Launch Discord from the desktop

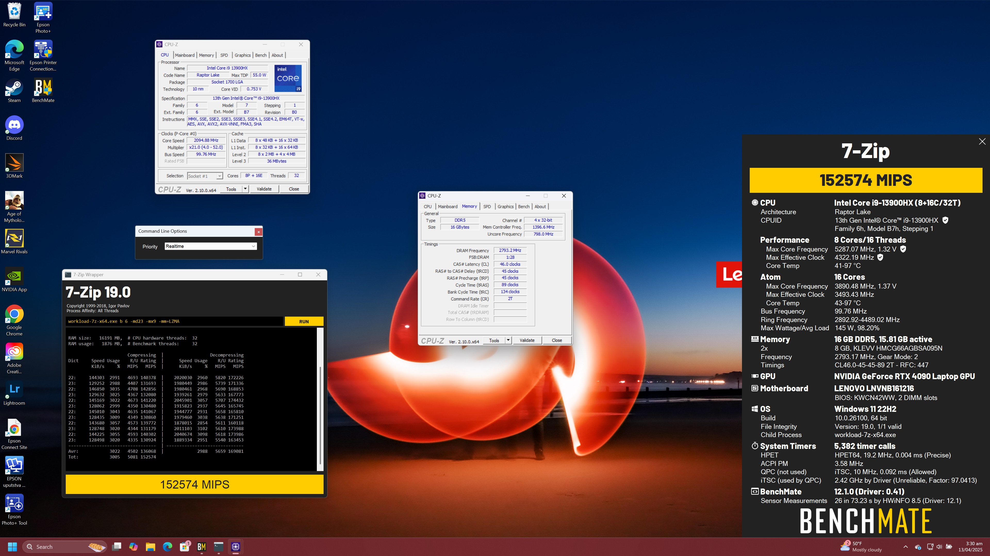tap(14, 128)
